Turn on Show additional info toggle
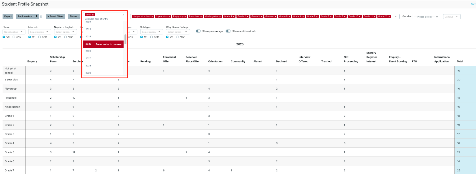Image resolution: width=476 pixels, height=174 pixels. point(228,31)
